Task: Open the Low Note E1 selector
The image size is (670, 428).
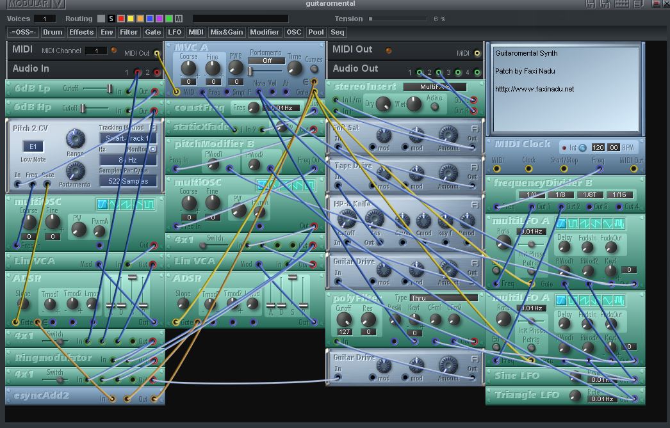Action: pyautogui.click(x=33, y=147)
